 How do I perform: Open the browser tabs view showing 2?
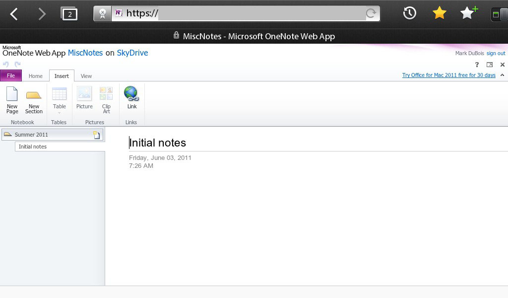(x=69, y=13)
